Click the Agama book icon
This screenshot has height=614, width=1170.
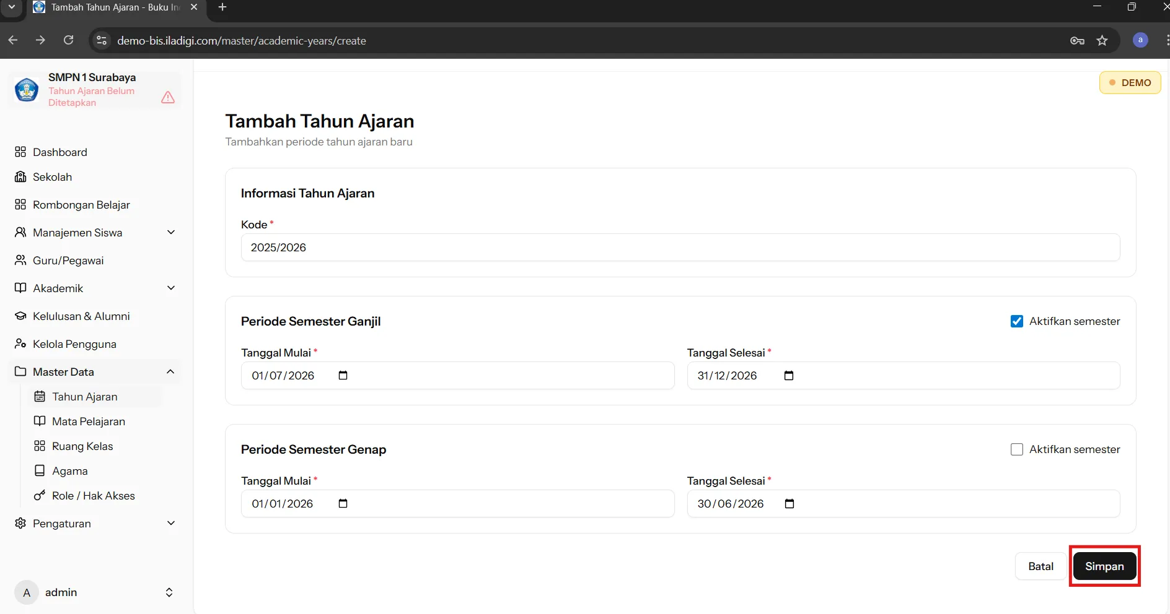tap(40, 470)
